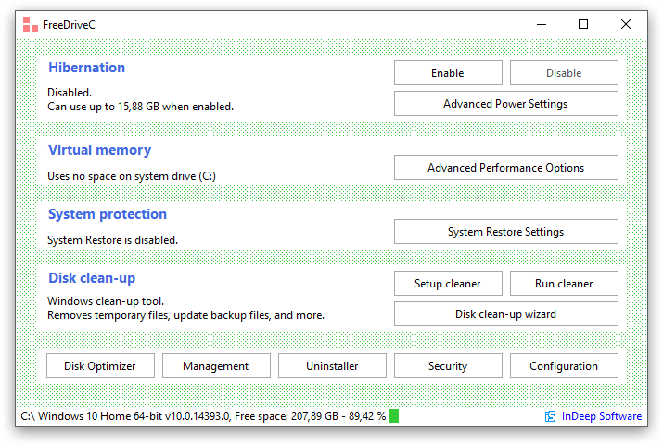Visit the InDeep Software link
Viewport: 663px width, 446px height.
(x=601, y=416)
